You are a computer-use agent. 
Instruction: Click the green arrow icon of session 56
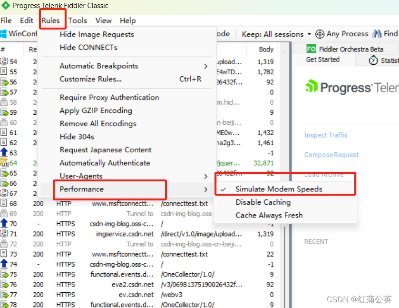[4, 82]
